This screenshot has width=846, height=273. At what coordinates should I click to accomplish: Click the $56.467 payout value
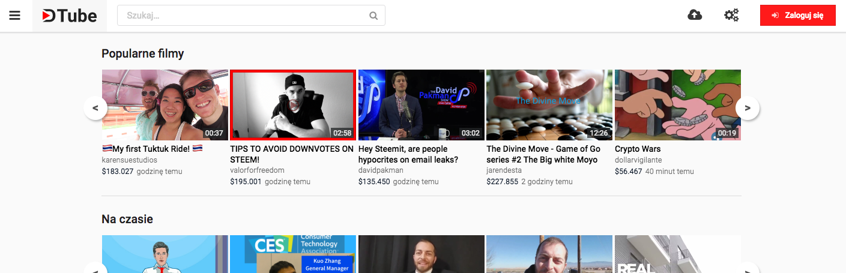coord(629,172)
